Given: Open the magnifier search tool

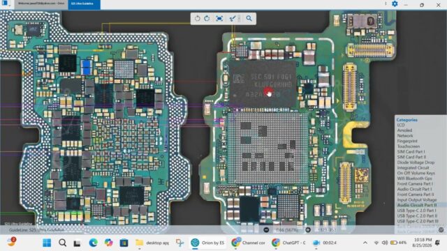Looking at the screenshot, I should point(249,19).
